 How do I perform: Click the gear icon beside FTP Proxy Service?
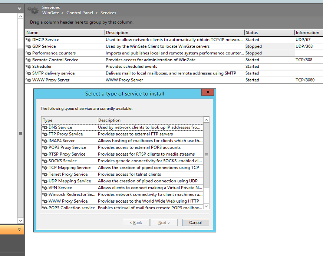point(45,134)
